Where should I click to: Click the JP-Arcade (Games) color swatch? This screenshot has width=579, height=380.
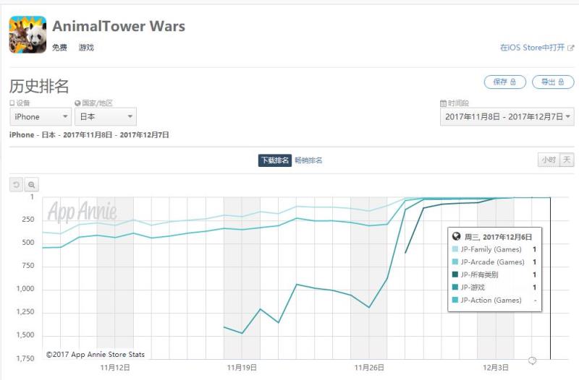(455, 262)
